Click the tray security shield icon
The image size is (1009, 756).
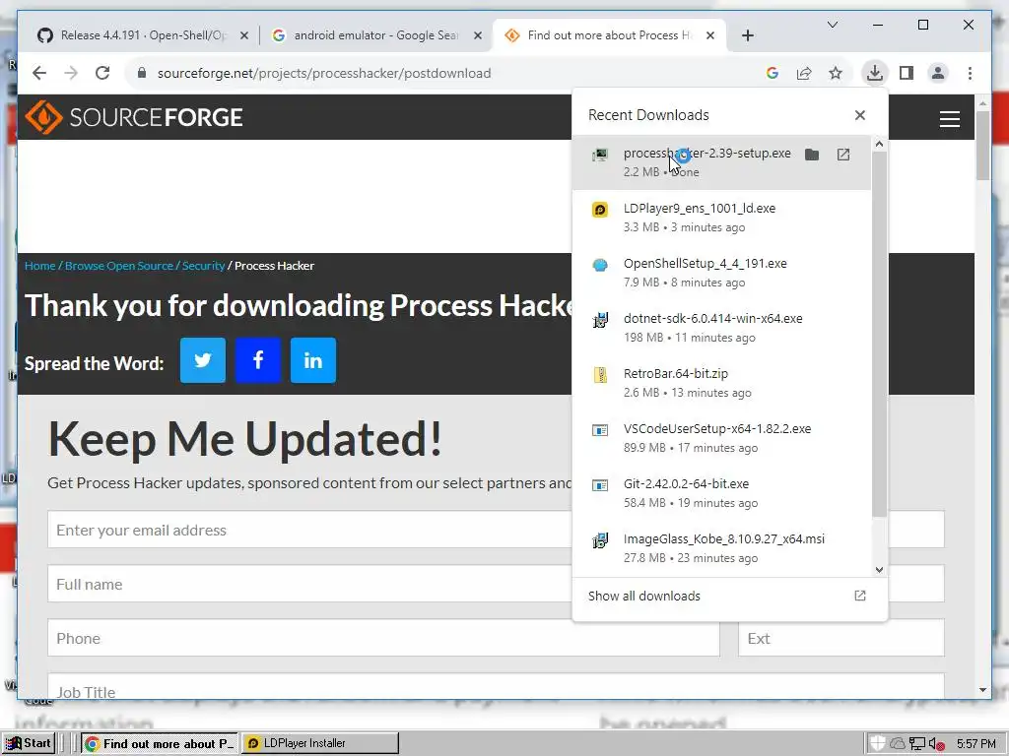coord(877,743)
